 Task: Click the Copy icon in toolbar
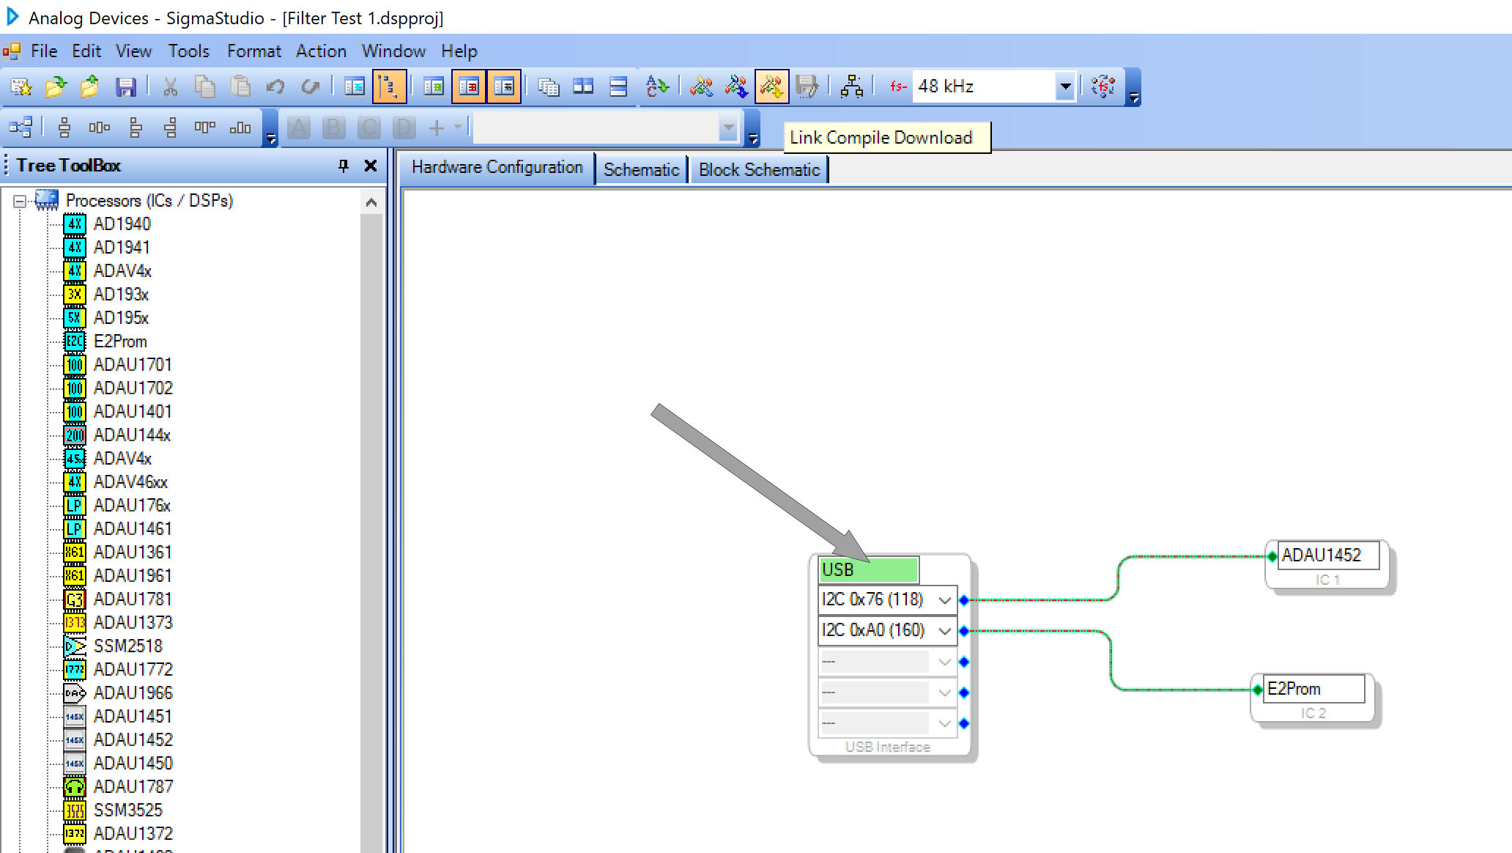tap(204, 87)
